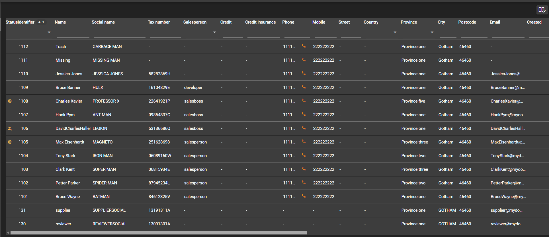Click the status icon for row 1105

pos(10,142)
